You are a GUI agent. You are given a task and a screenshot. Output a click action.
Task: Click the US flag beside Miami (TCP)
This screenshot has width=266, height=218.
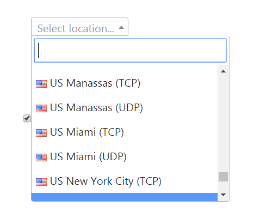click(x=41, y=133)
